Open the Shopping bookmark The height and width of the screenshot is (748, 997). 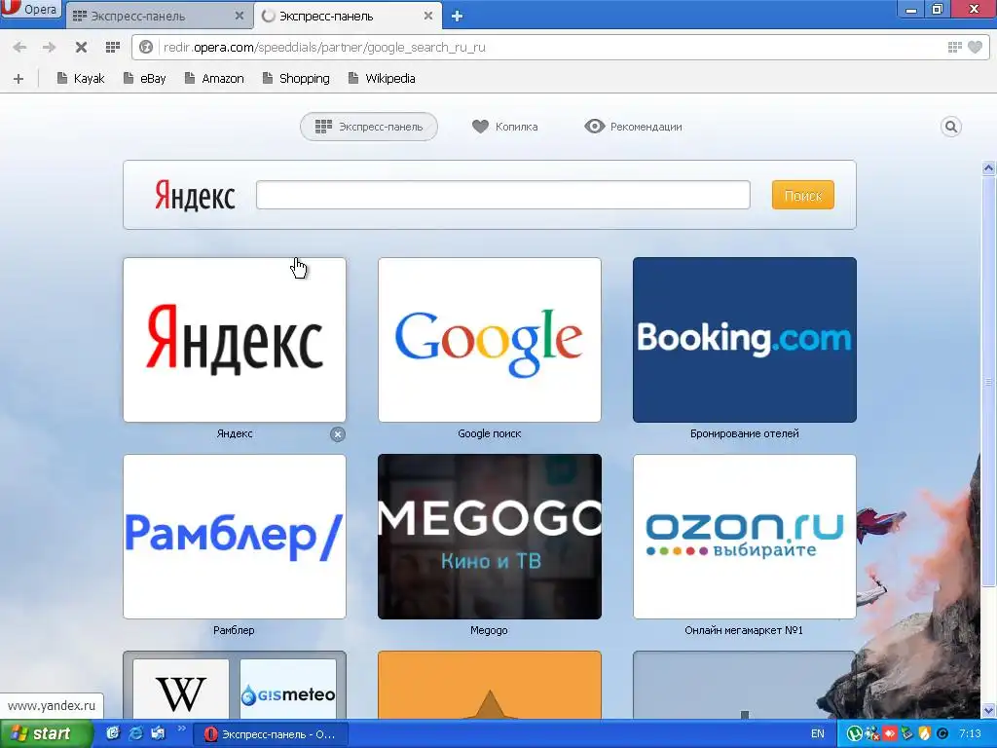pos(296,78)
